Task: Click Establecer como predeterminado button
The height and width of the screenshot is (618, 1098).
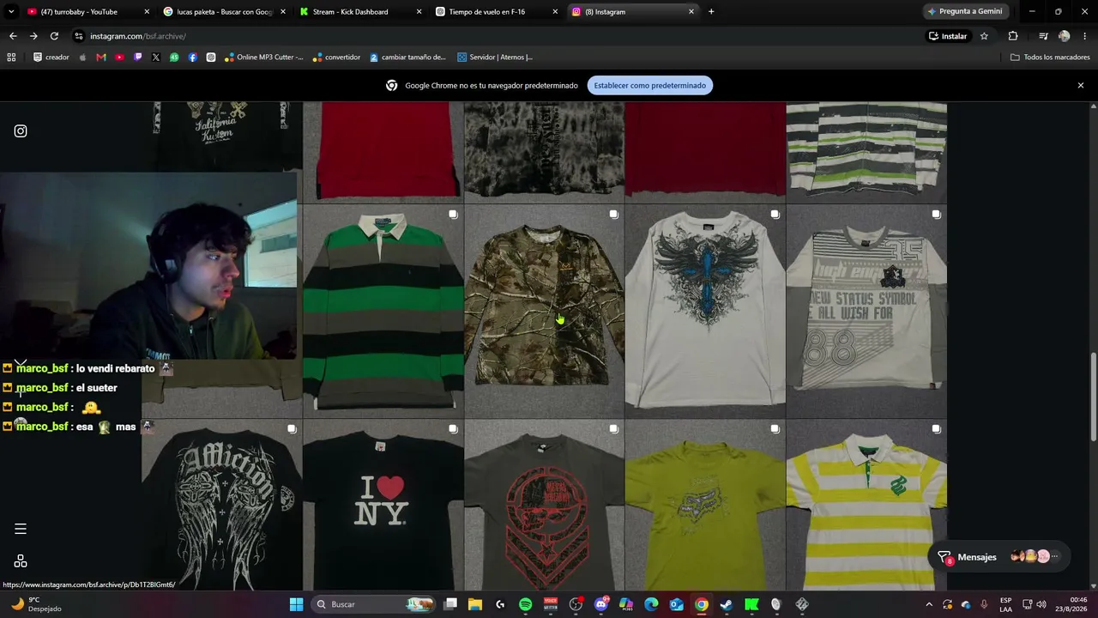Action: pos(650,85)
